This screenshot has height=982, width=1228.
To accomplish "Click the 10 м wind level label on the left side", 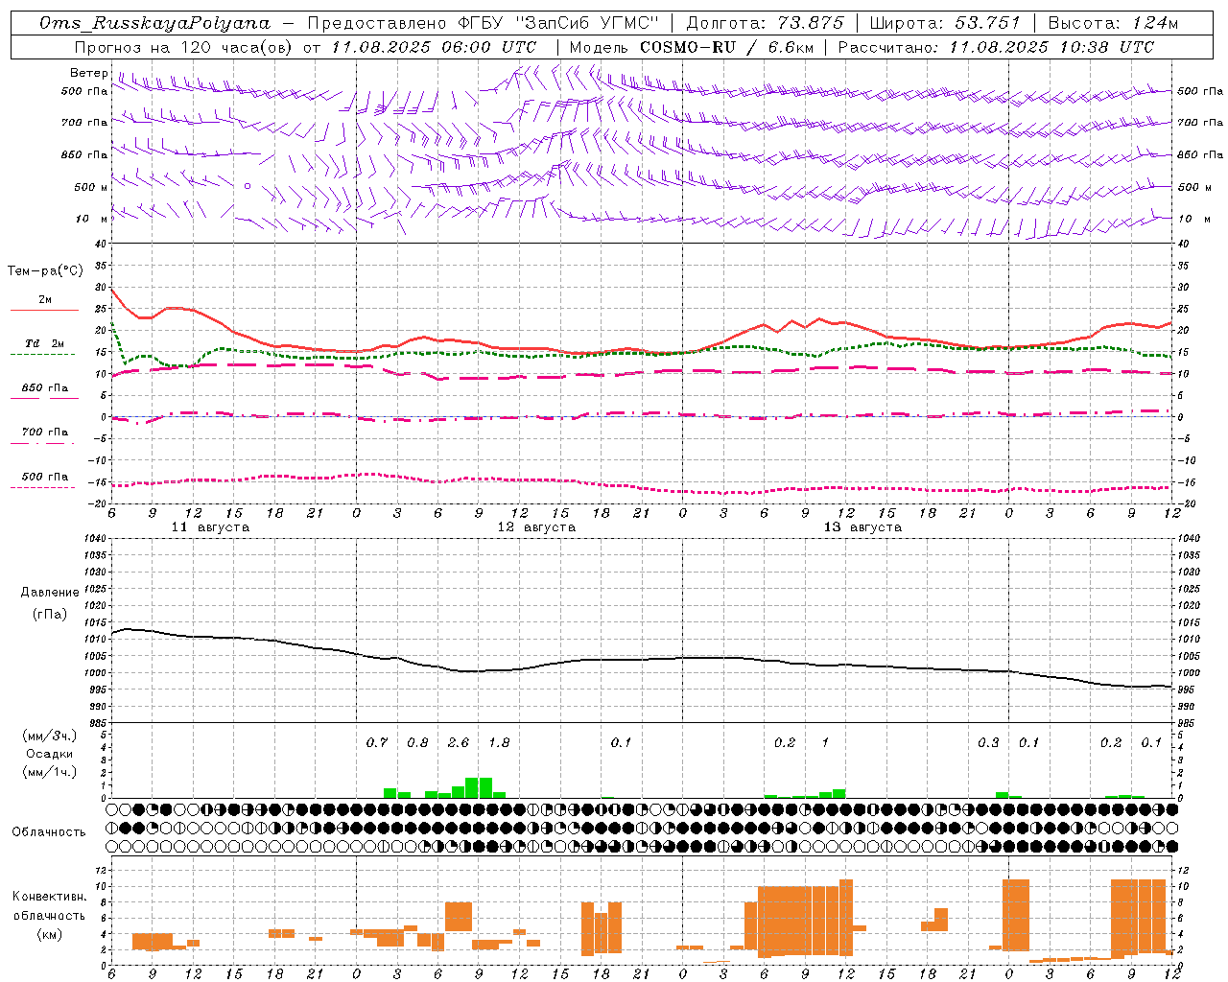I will tap(91, 219).
